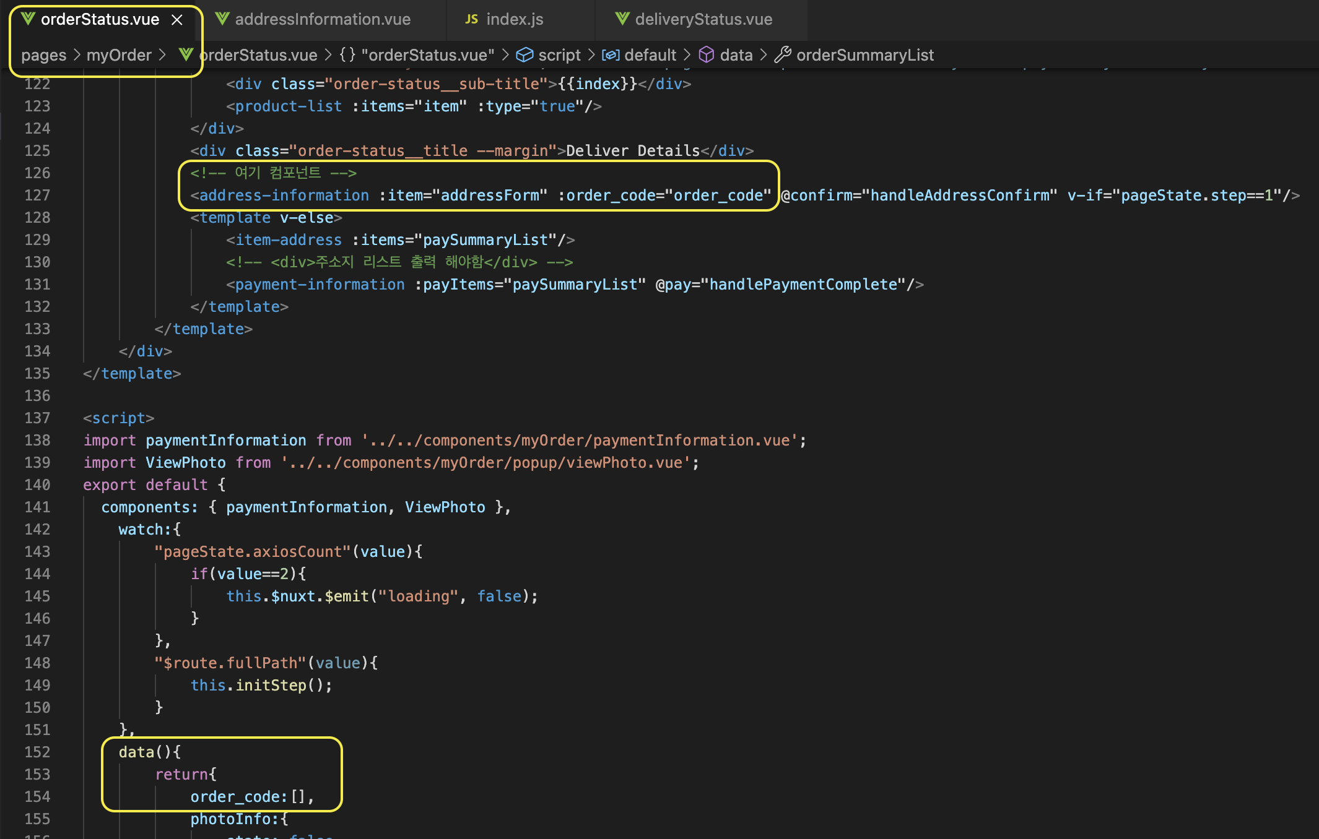Click the Vue icon in the breadcrumb
The width and height of the screenshot is (1319, 839).
(x=186, y=54)
